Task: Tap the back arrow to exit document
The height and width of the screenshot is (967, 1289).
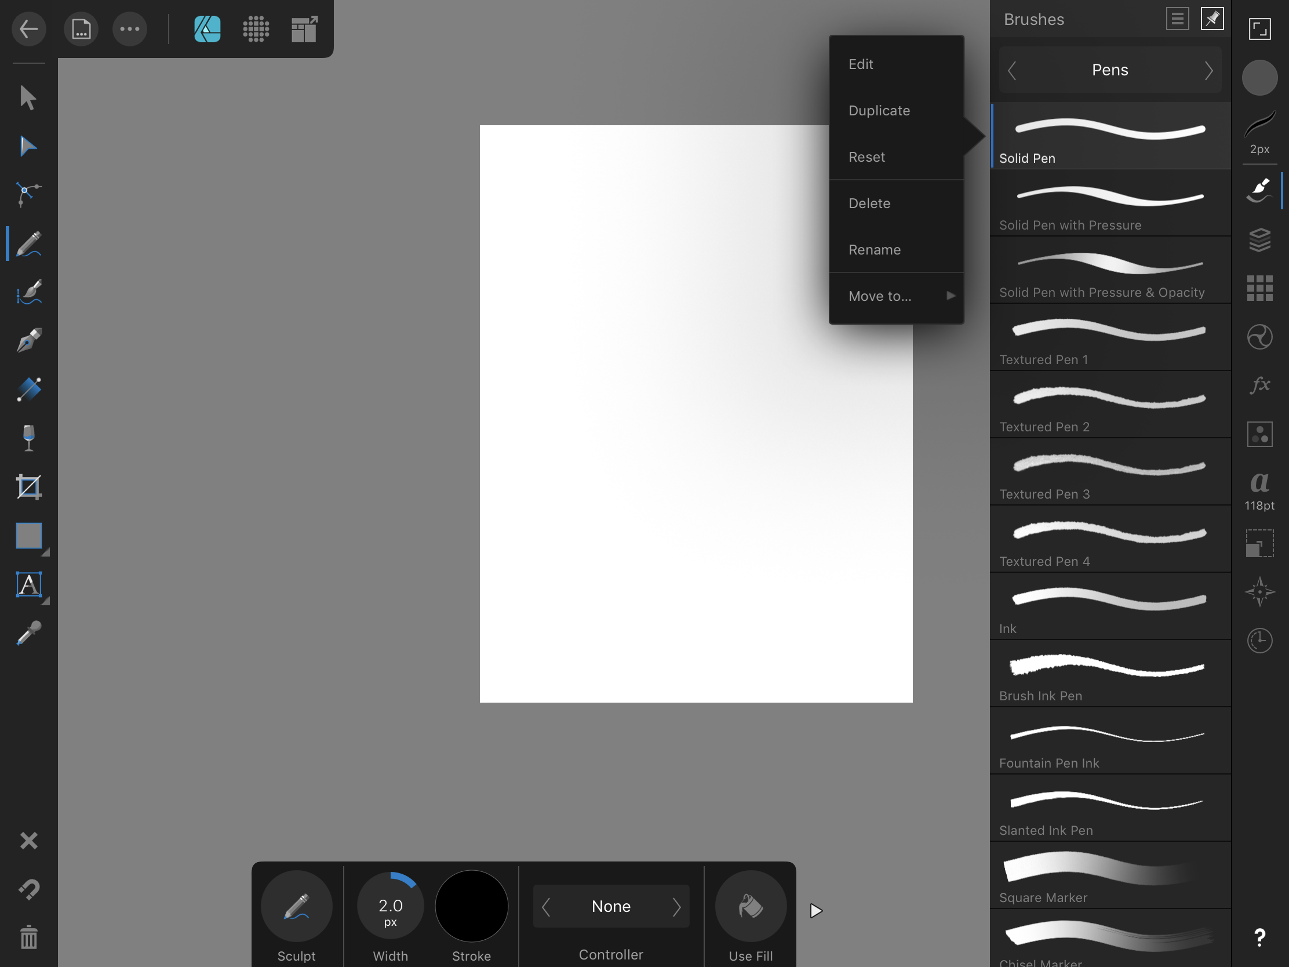Action: coord(28,28)
